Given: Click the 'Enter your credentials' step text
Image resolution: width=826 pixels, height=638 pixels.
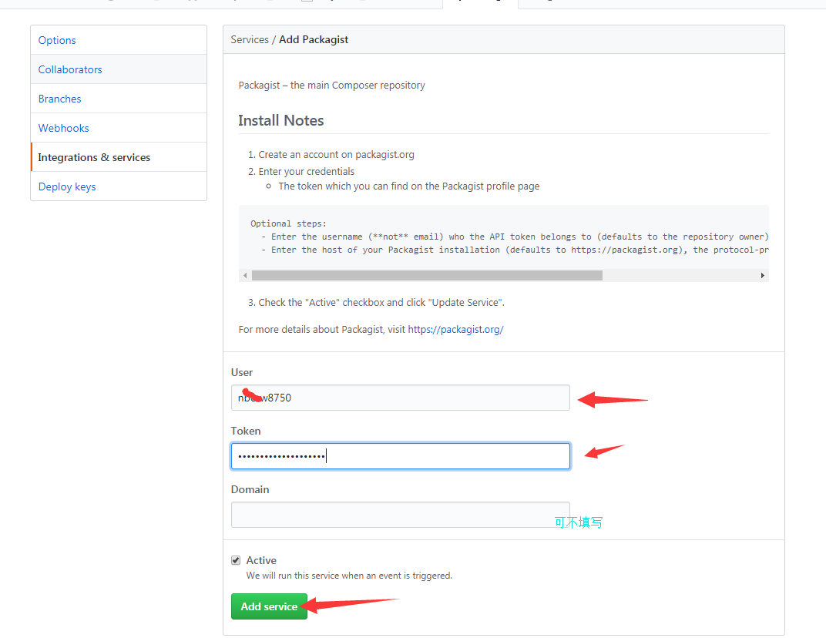Looking at the screenshot, I should [x=306, y=171].
